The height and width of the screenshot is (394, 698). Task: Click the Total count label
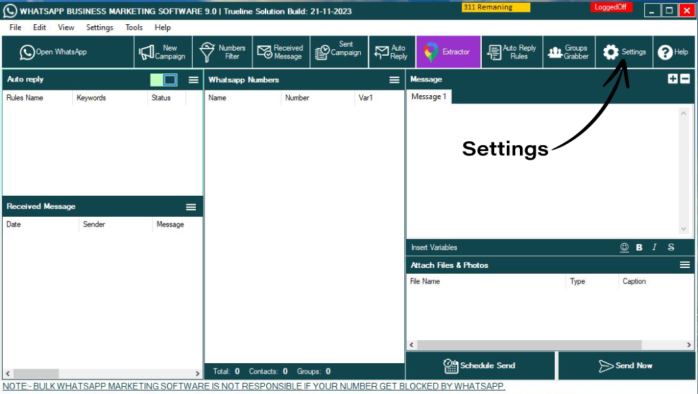click(x=226, y=371)
